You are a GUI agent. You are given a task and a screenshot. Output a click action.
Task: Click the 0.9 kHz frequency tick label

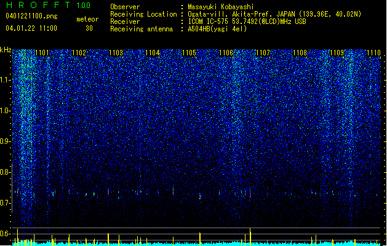click(6, 141)
